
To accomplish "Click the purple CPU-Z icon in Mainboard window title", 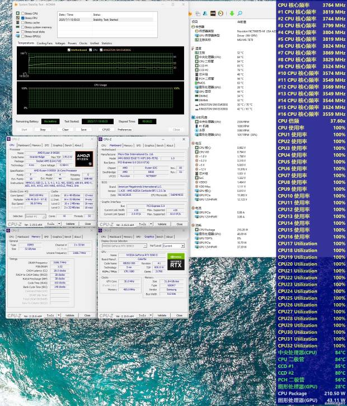I will [101, 139].
